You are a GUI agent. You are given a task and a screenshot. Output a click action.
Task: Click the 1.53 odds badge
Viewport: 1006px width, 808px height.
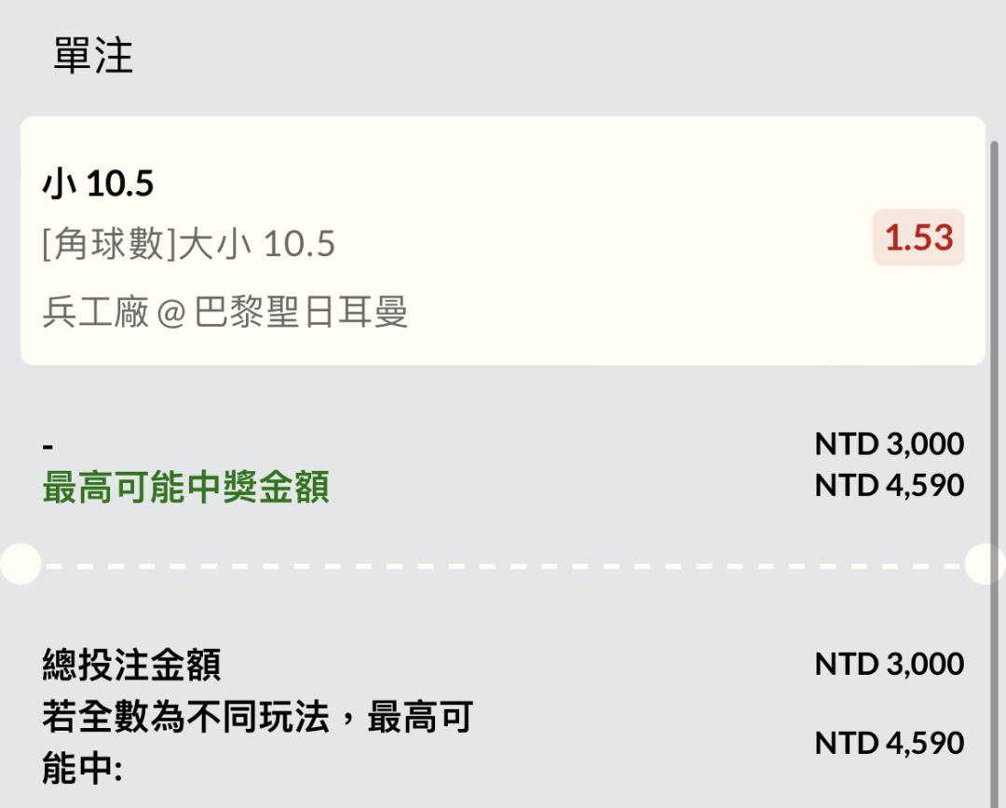click(x=918, y=236)
